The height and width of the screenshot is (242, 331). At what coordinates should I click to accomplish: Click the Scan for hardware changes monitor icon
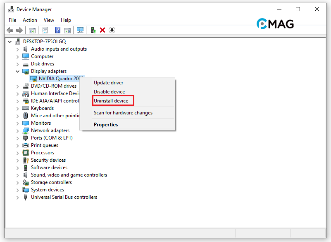[80, 30]
